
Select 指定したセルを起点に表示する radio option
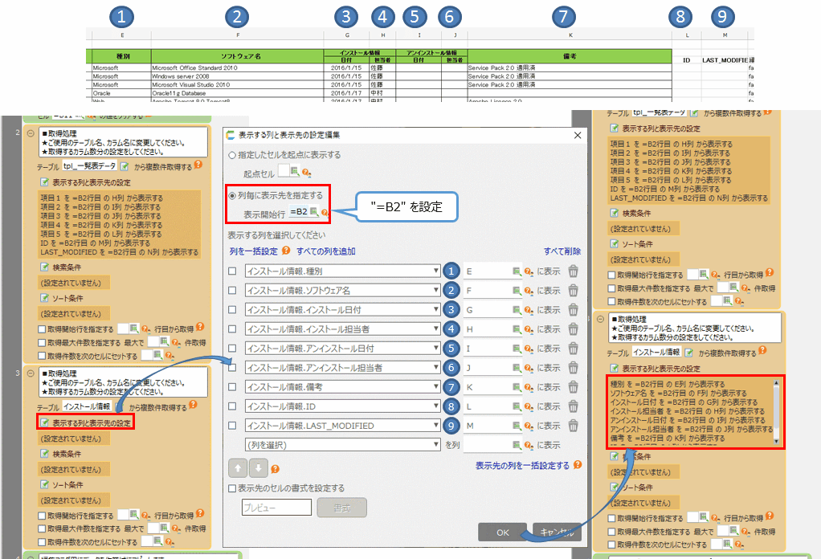(233, 155)
